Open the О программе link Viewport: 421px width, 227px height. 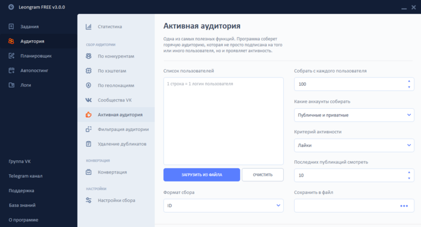click(23, 220)
